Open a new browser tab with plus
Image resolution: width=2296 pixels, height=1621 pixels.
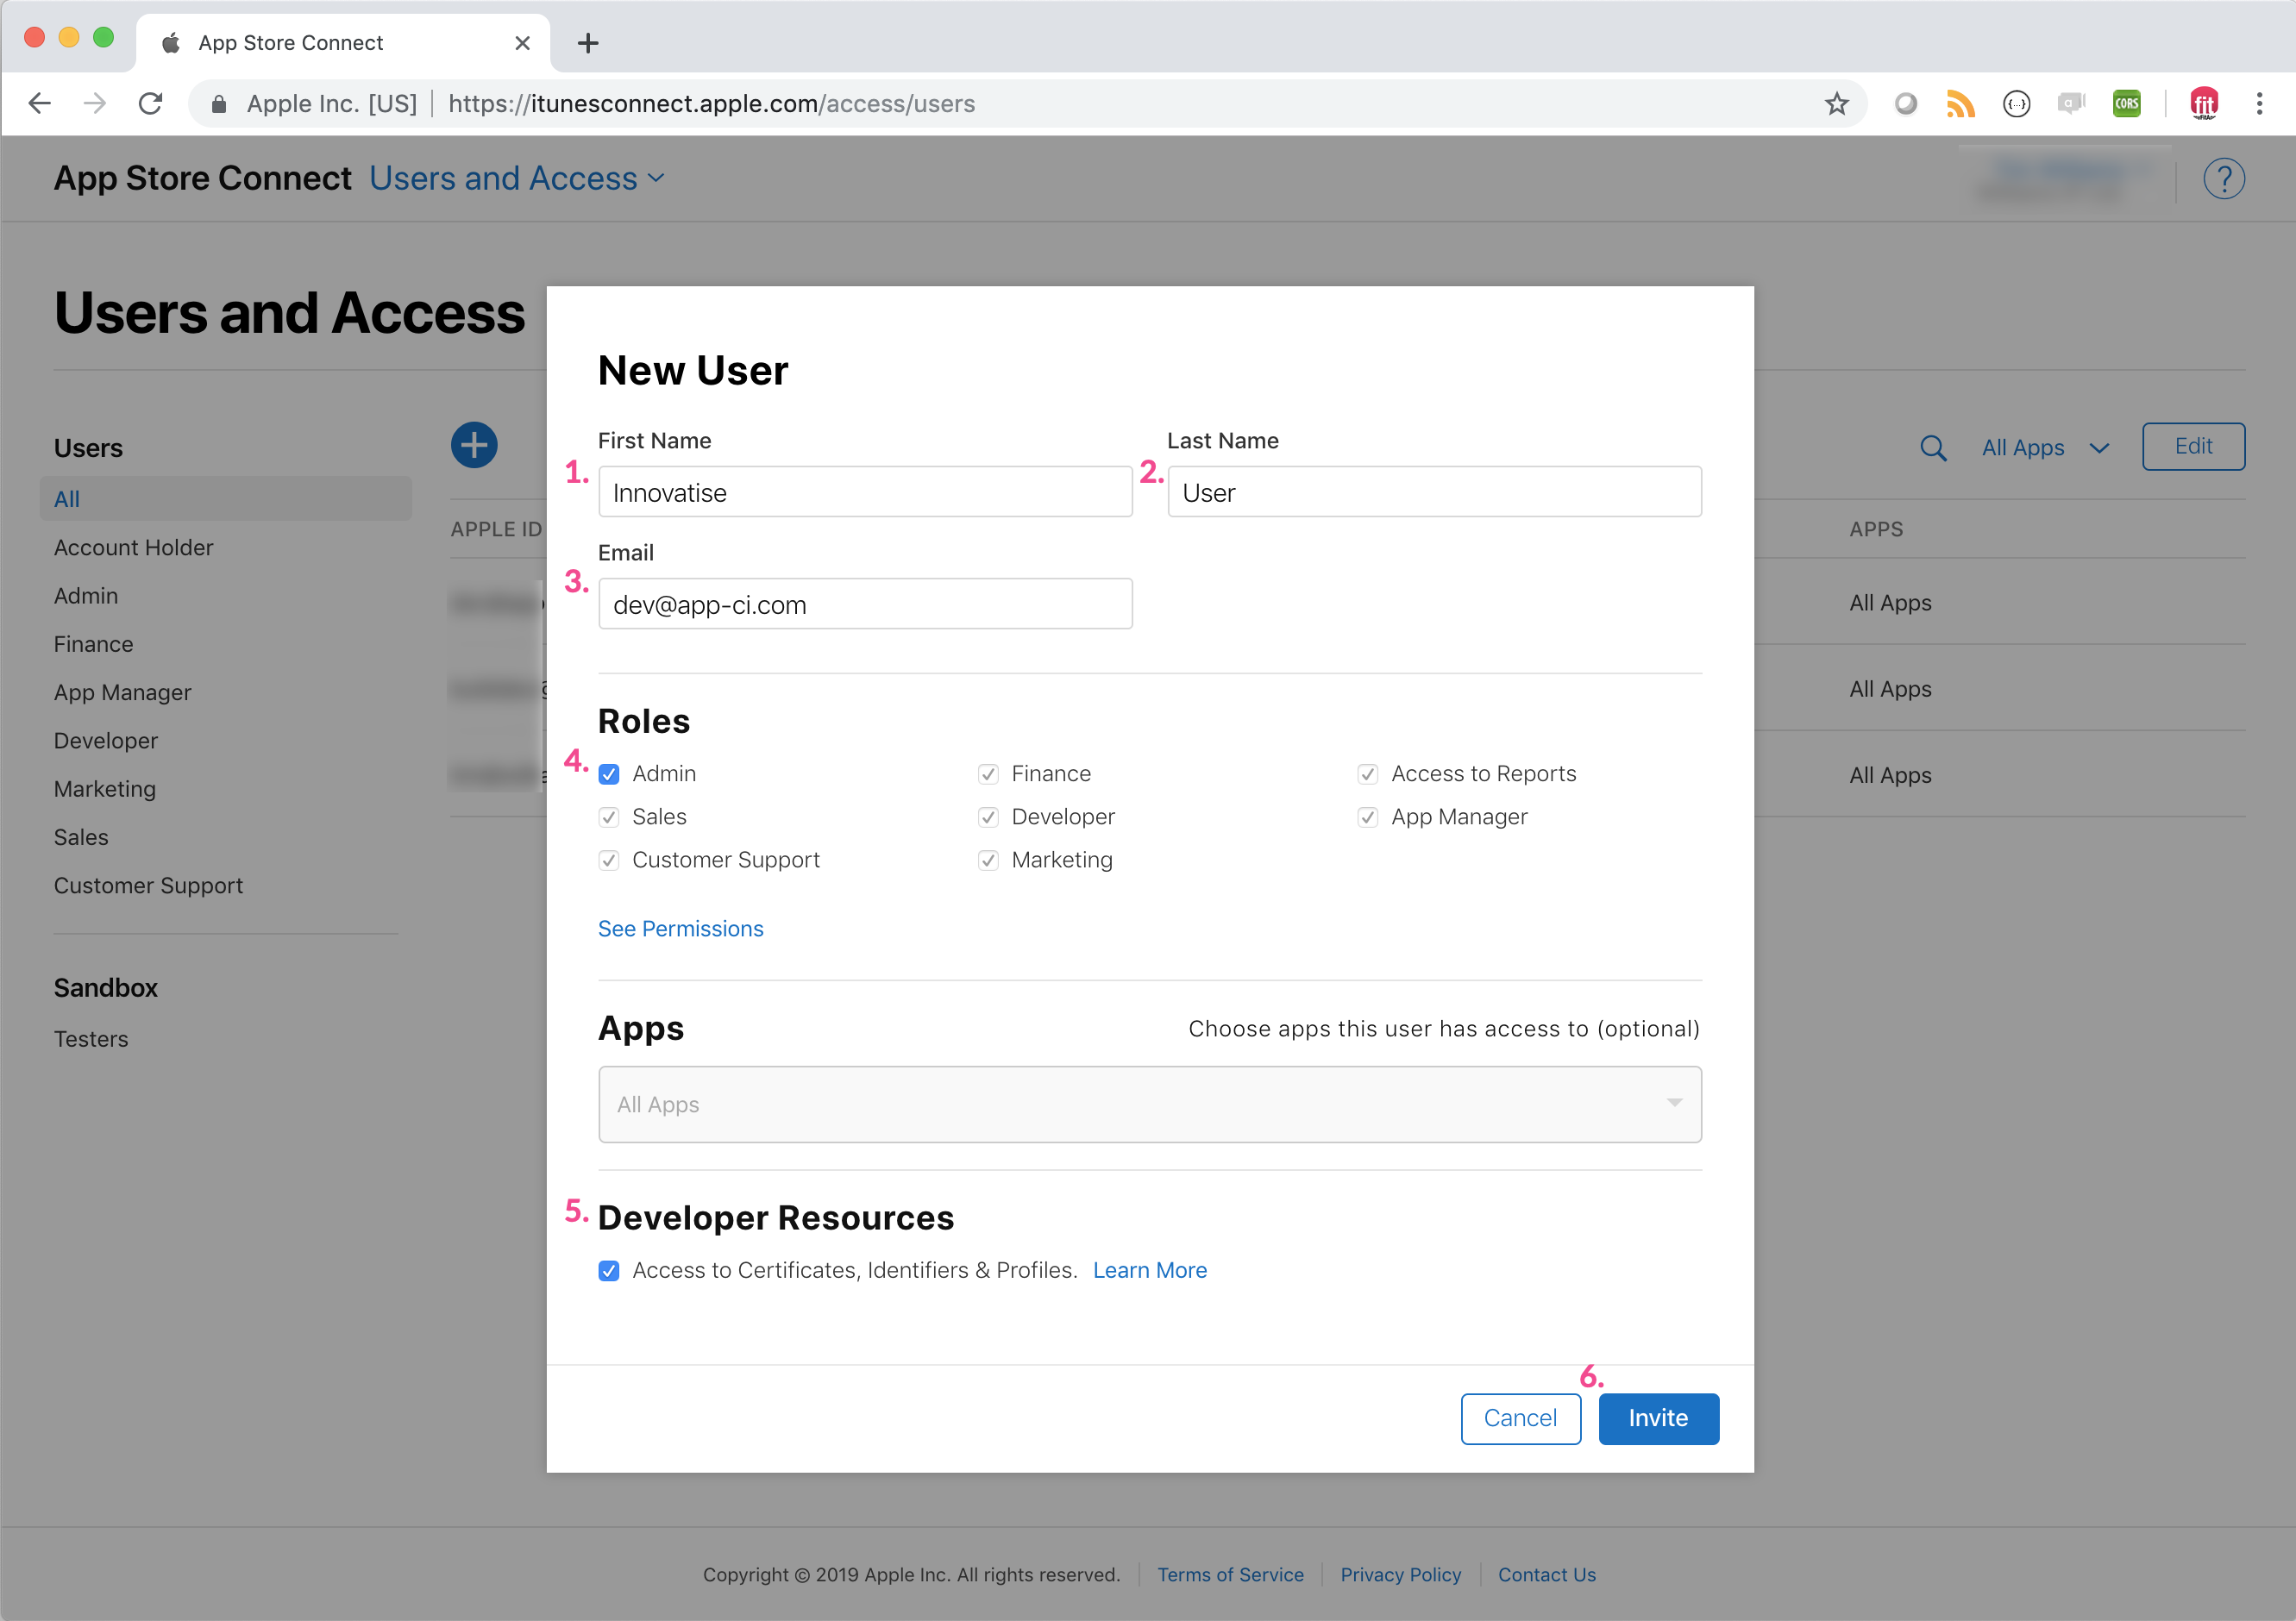click(x=588, y=43)
